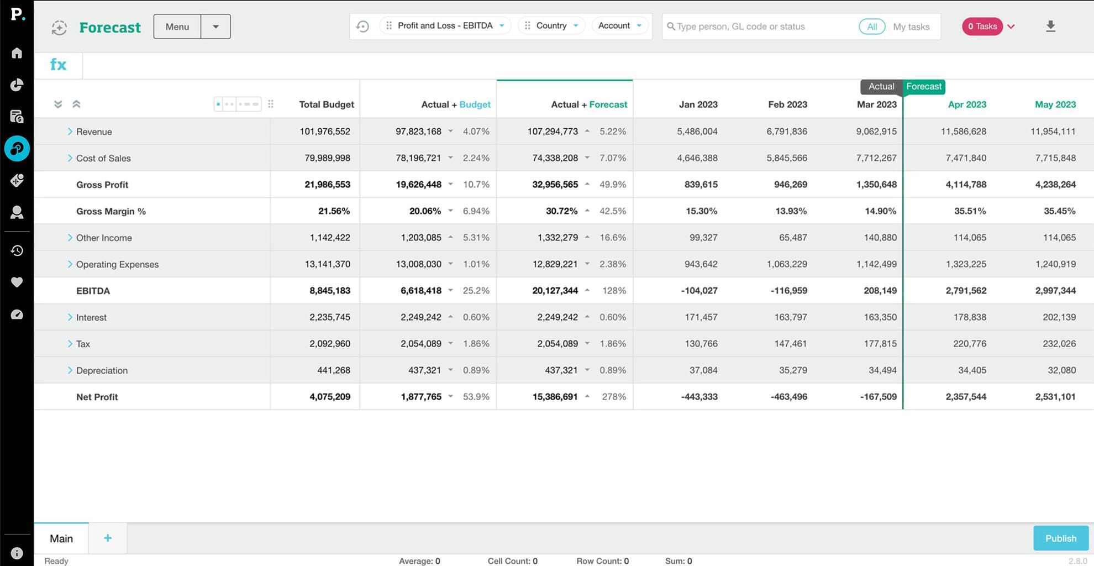
Task: Expand the Operating Expenses row
Action: (x=70, y=264)
